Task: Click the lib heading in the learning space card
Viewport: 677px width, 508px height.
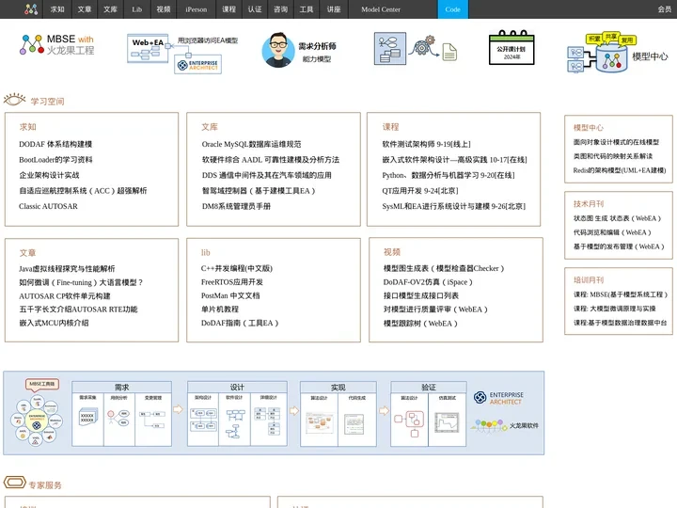Action: [206, 252]
